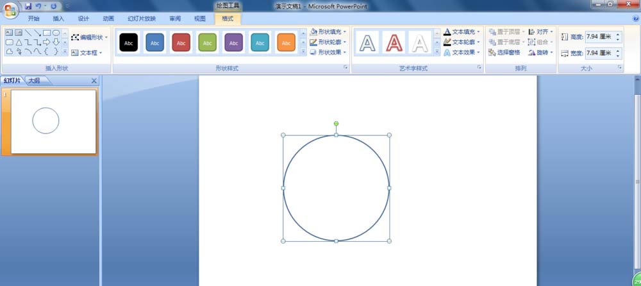Select the arrow line shape
This screenshot has width=641, height=286.
click(37, 33)
